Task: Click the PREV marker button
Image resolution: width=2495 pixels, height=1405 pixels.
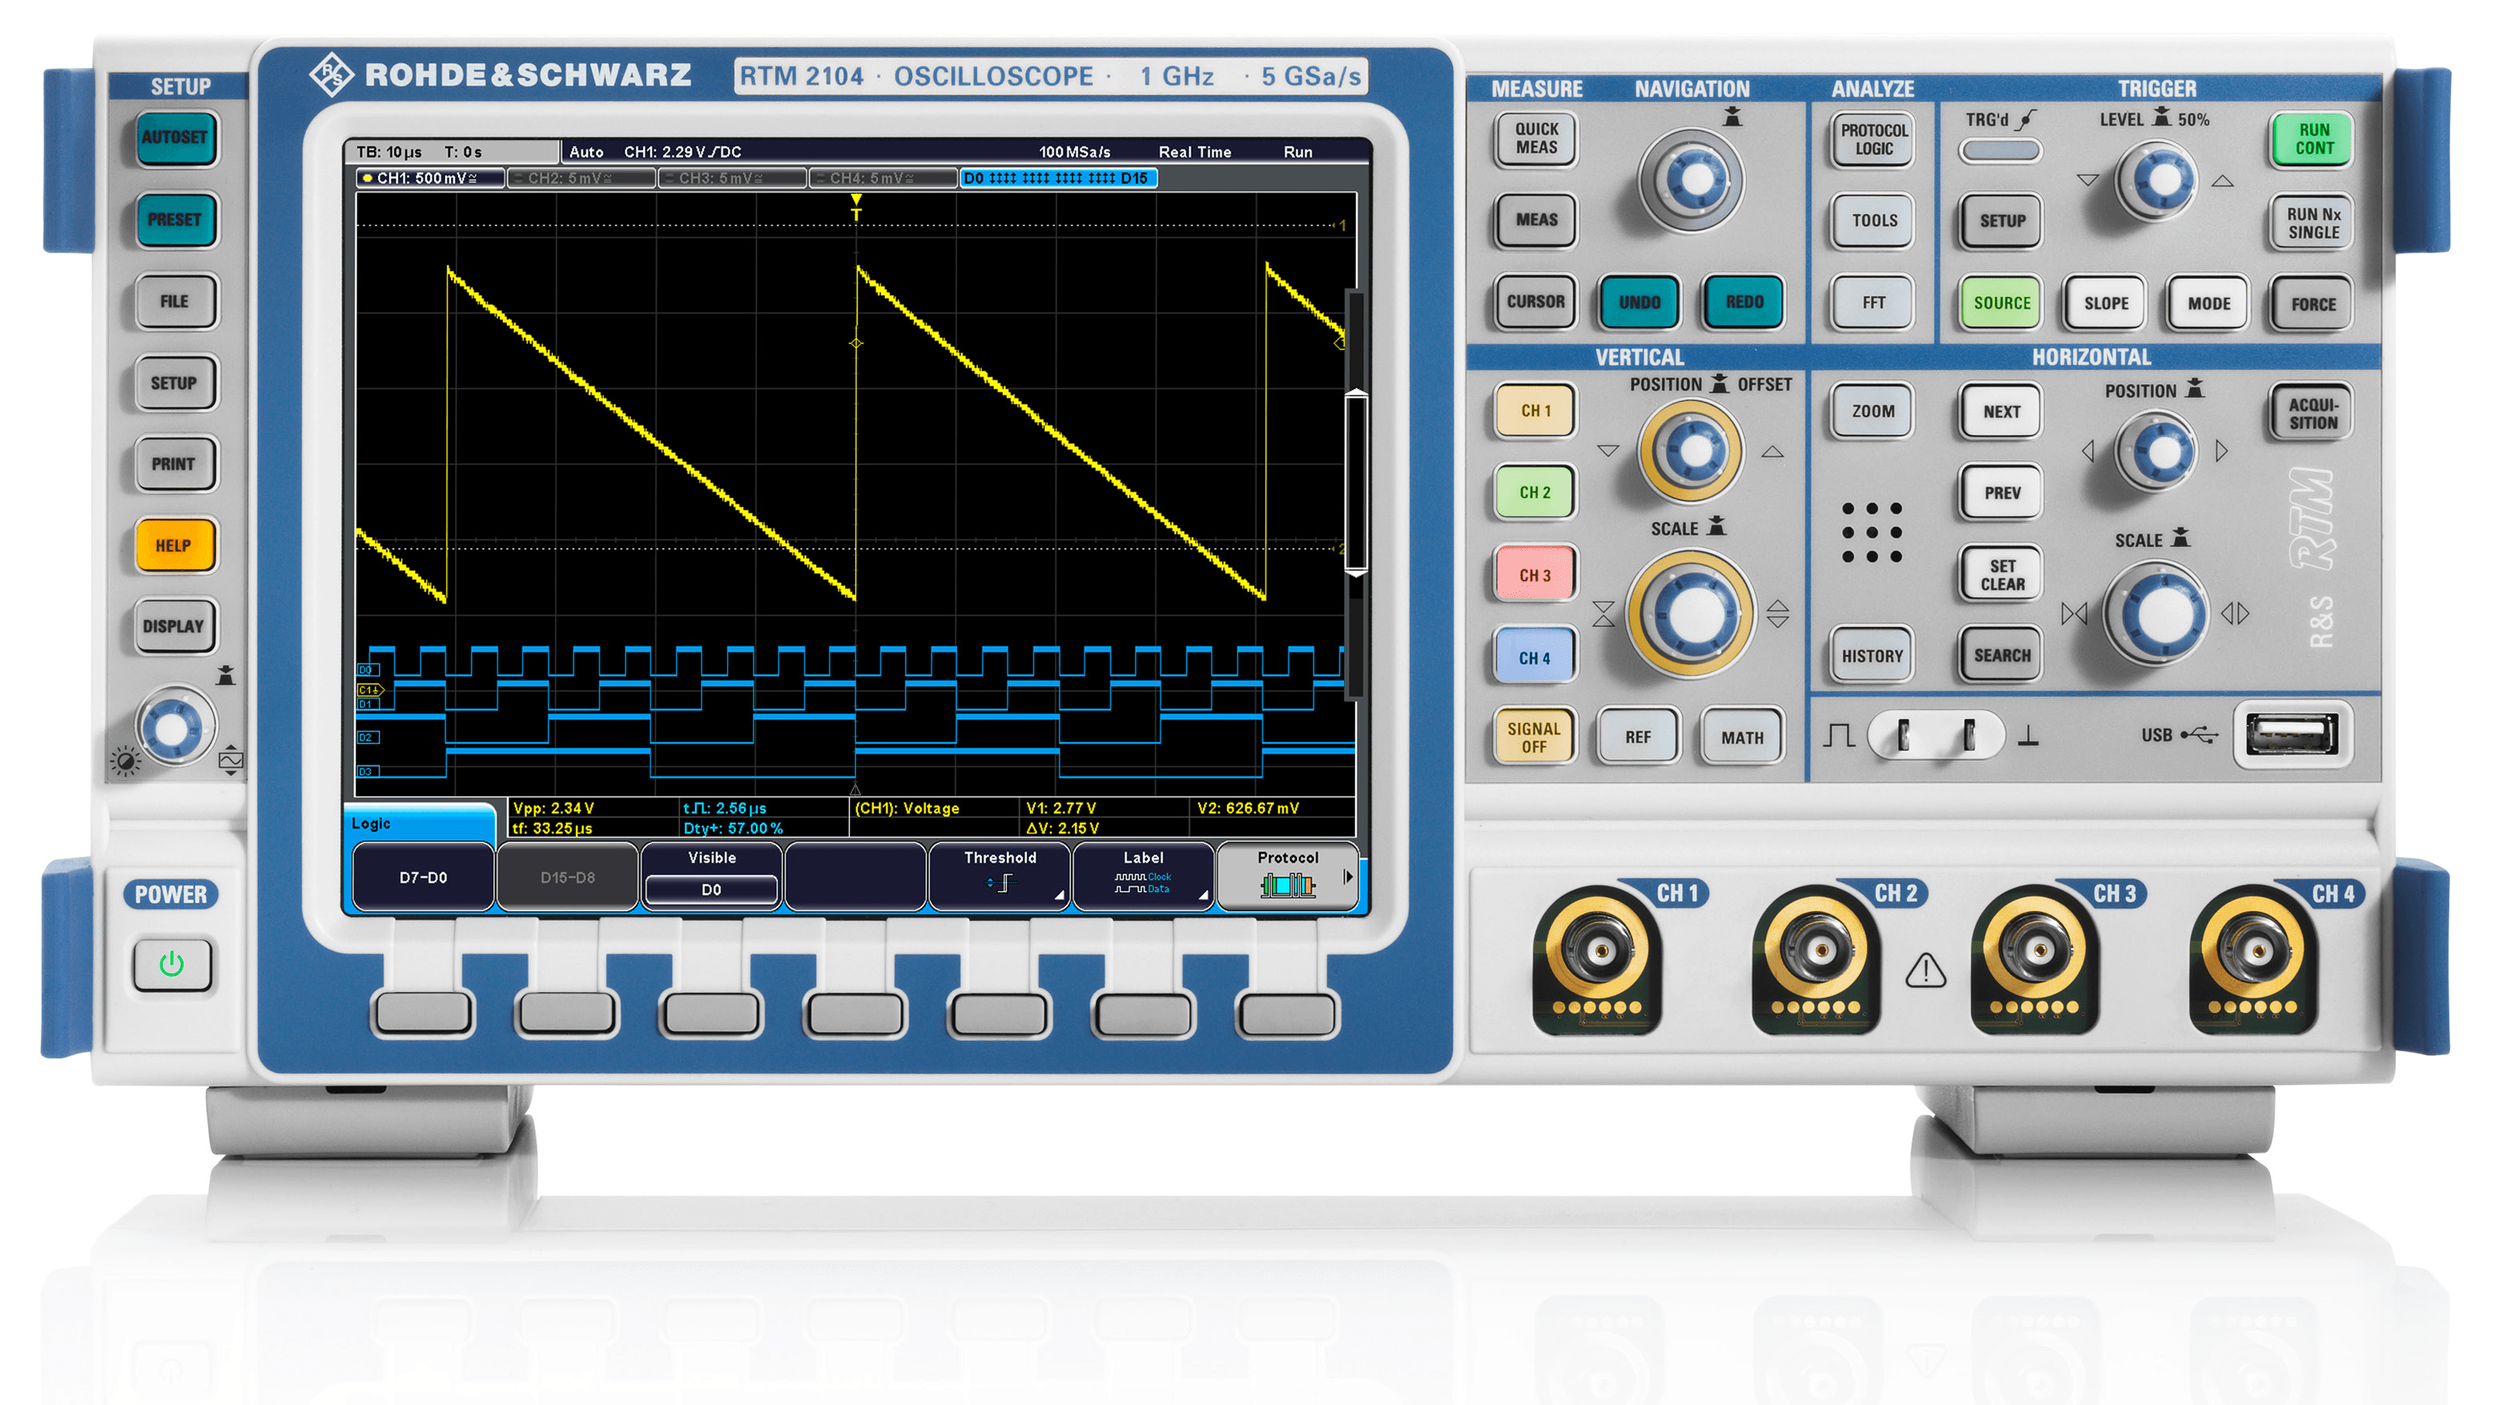Action: click(2001, 493)
